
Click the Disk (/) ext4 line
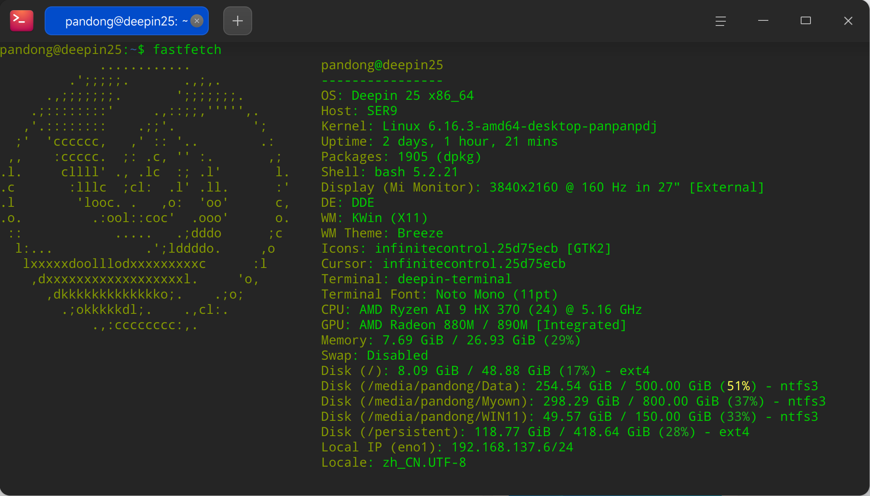[x=485, y=371]
